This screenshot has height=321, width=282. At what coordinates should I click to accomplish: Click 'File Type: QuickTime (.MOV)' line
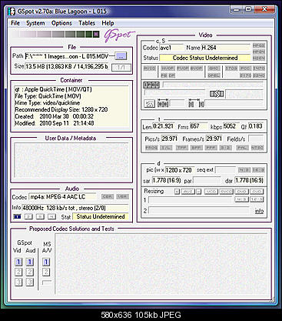tap(48, 96)
